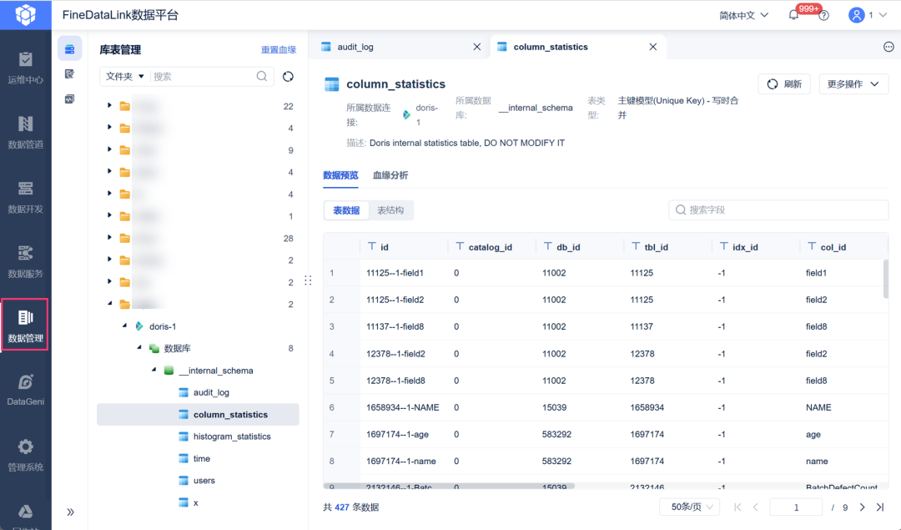Open the 更多操作 dropdown
The image size is (901, 530).
pos(853,84)
